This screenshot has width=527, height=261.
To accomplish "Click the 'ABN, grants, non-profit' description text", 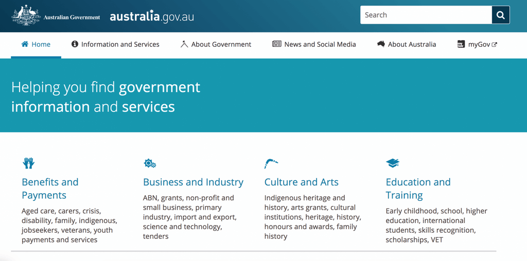I will (x=189, y=217).
